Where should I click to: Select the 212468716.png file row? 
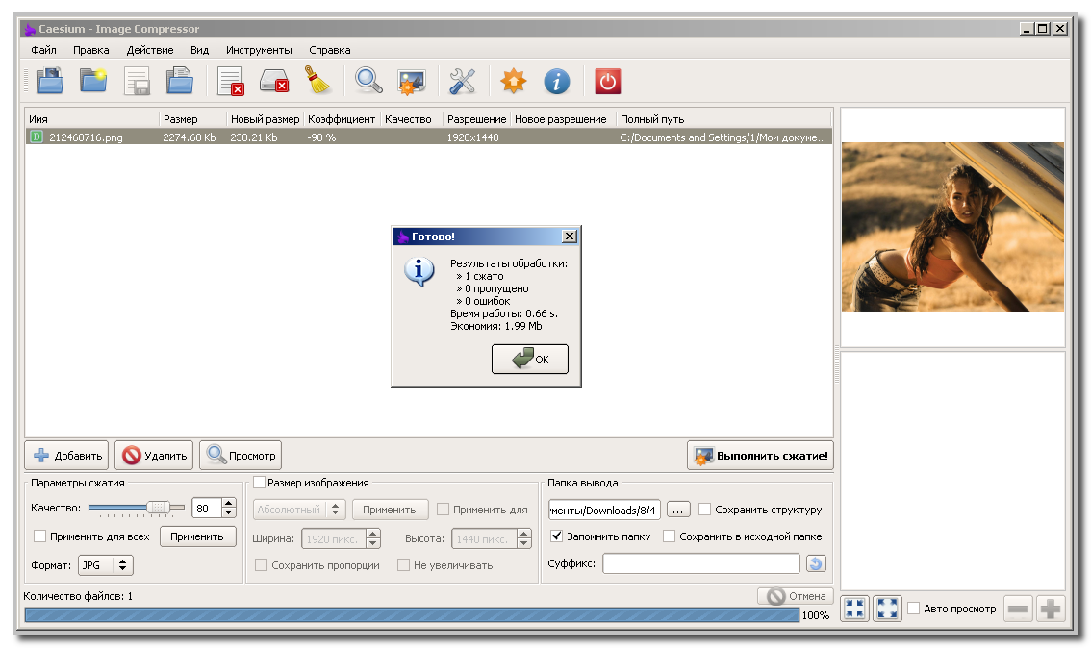tap(86, 137)
